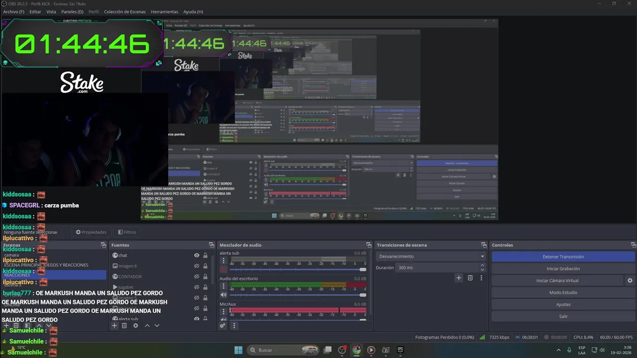Open Epic Games Launcher taskbar icon
637x358 pixels.
point(400,350)
